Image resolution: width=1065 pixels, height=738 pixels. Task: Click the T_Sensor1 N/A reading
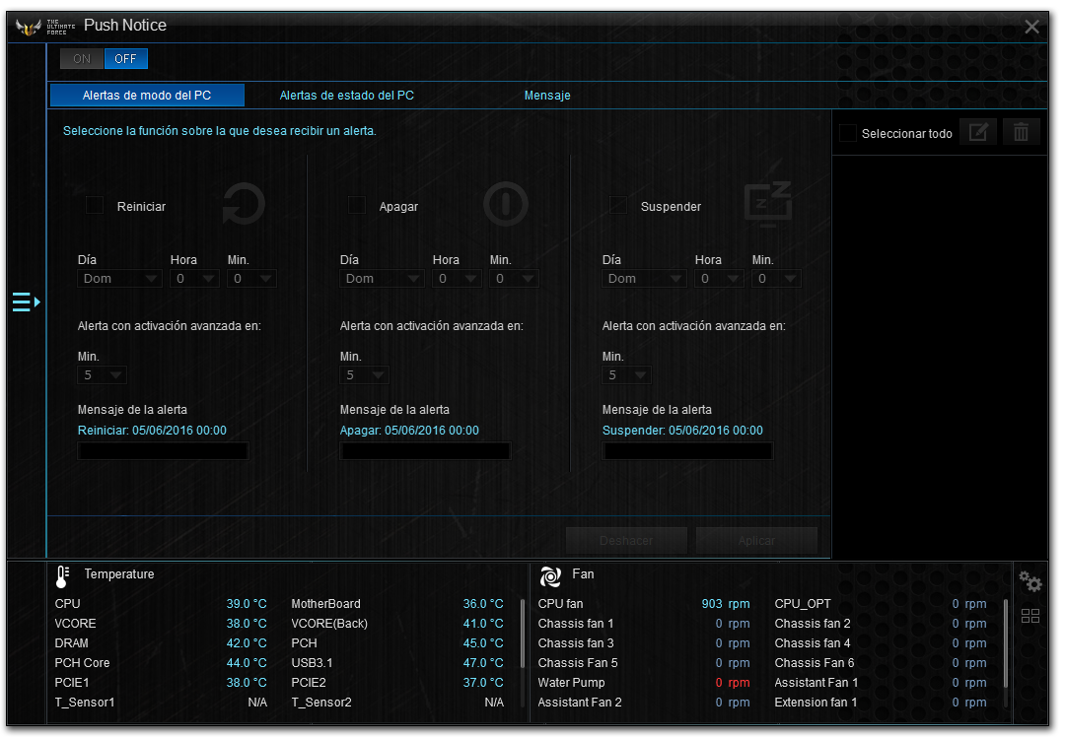[x=257, y=702]
